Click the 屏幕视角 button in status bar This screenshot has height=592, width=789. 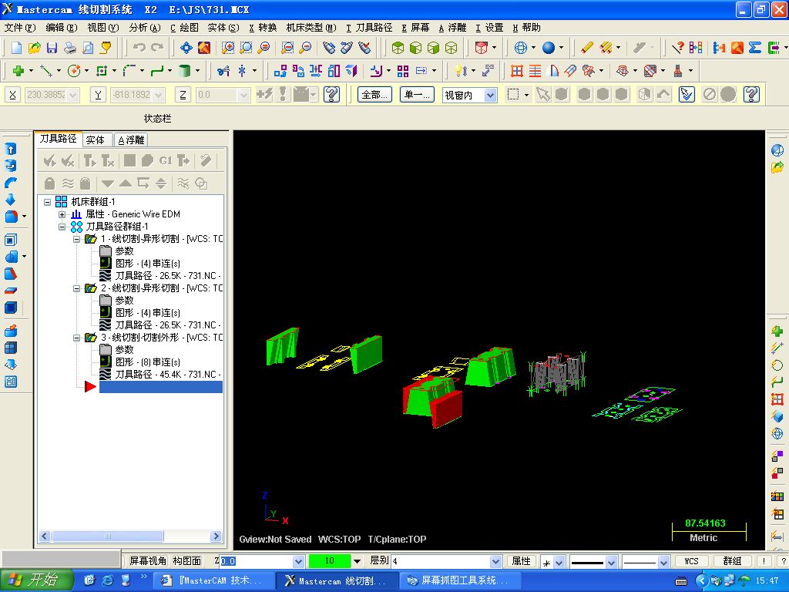point(147,561)
